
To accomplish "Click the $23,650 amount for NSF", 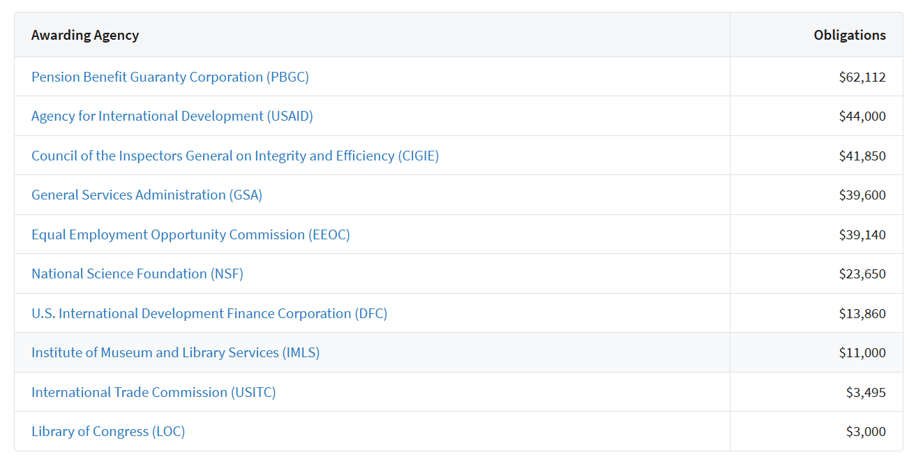I will [x=862, y=274].
